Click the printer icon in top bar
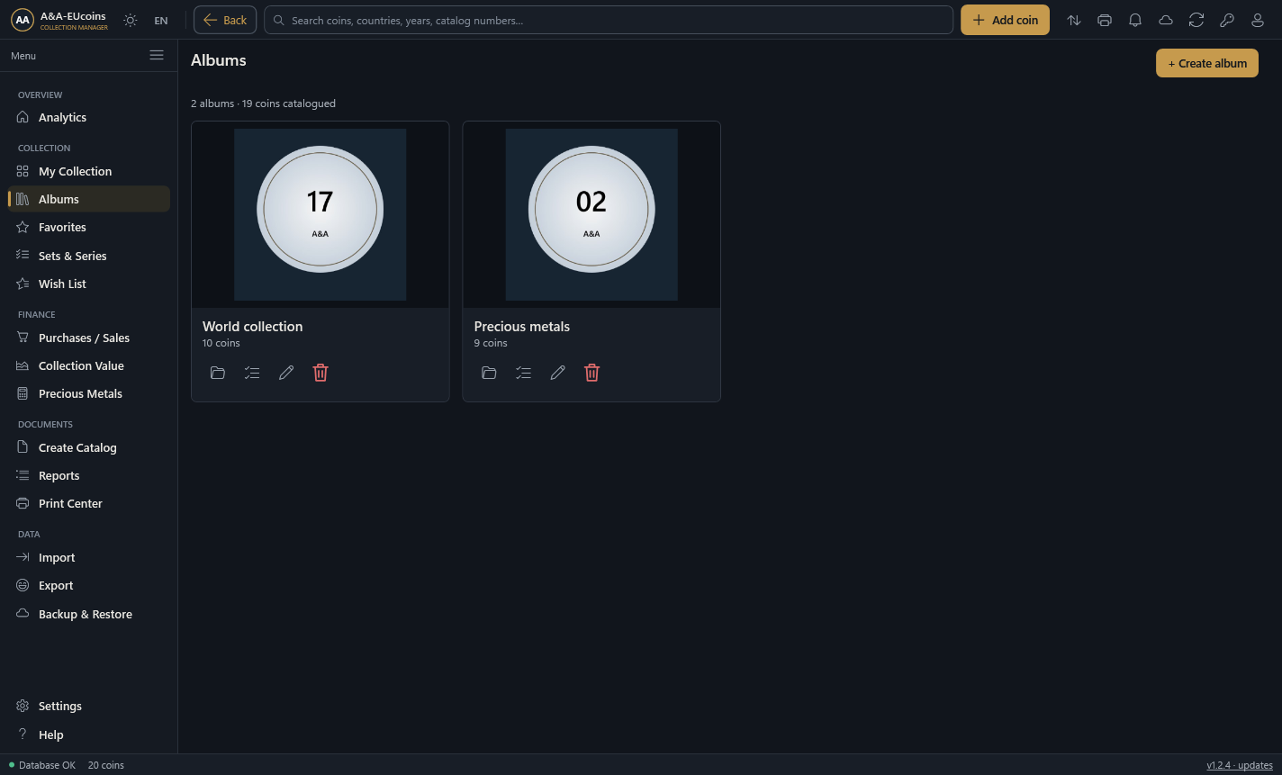1282x775 pixels. (x=1105, y=20)
